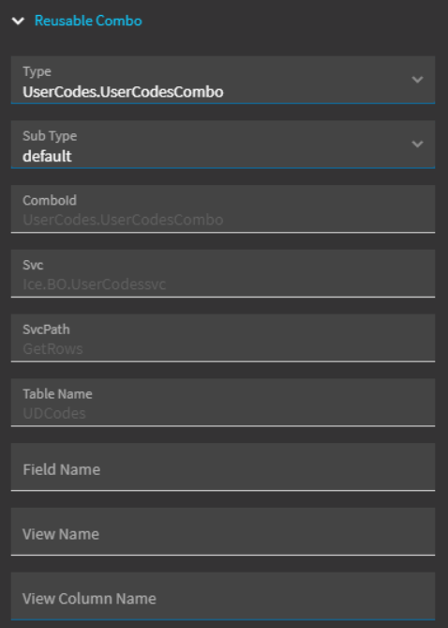Select the Type value UserCodes.UserCodesCombo
The height and width of the screenshot is (628, 448).
pos(123,92)
